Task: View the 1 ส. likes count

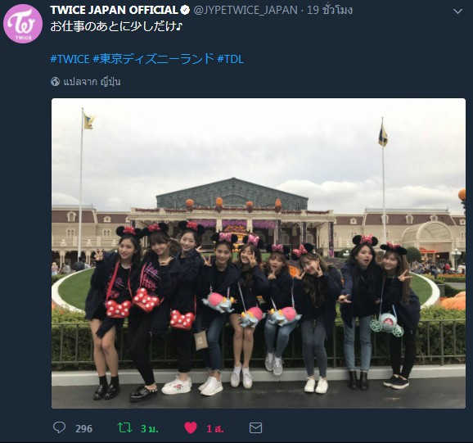Action: [x=214, y=428]
